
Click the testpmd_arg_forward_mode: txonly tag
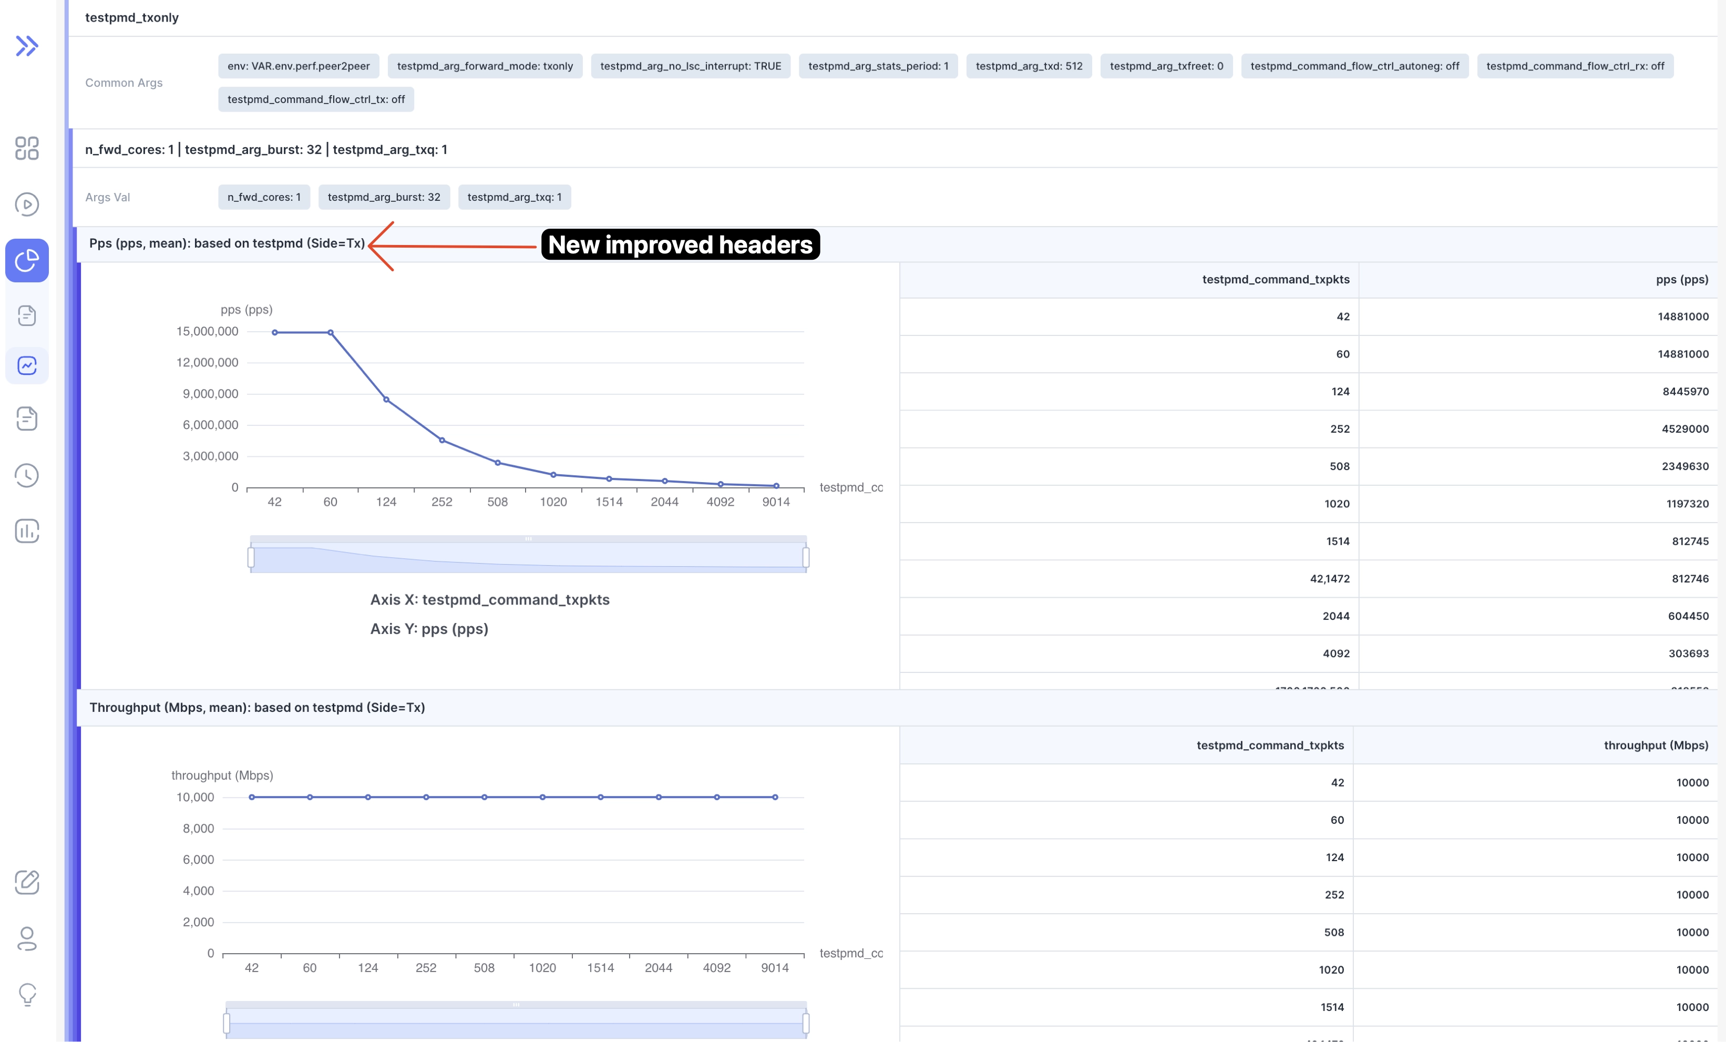[x=485, y=66]
